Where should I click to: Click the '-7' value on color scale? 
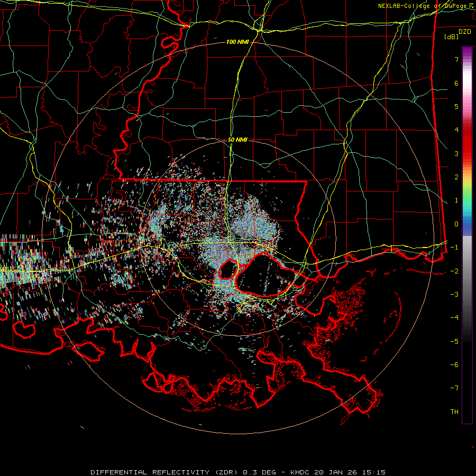coord(454,388)
